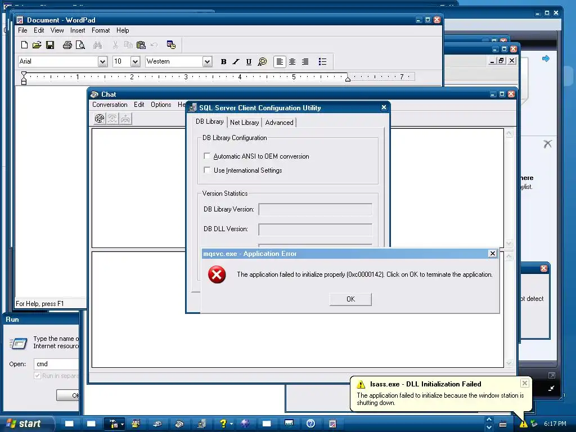Click the DB Library Version field
Screen dimensions: 576x432
[315, 209]
